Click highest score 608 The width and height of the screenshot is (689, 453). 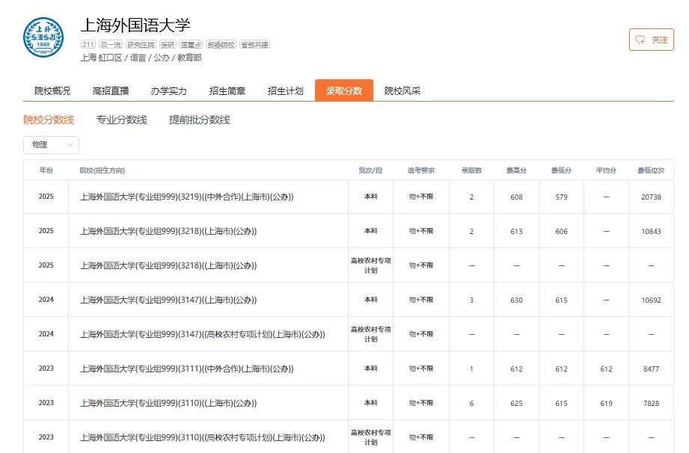click(x=516, y=197)
